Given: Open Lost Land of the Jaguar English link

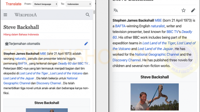Looking at the screenshot, I should [155, 49].
